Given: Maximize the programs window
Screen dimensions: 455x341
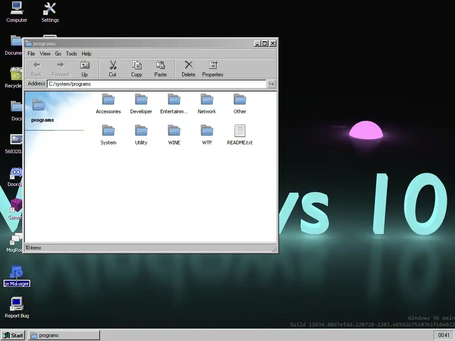Looking at the screenshot, I should pos(265,44).
